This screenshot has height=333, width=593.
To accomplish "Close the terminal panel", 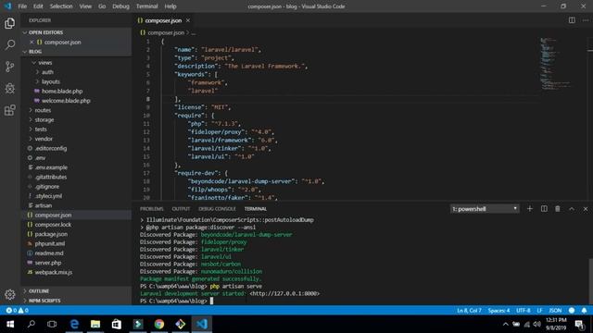I will (x=586, y=209).
